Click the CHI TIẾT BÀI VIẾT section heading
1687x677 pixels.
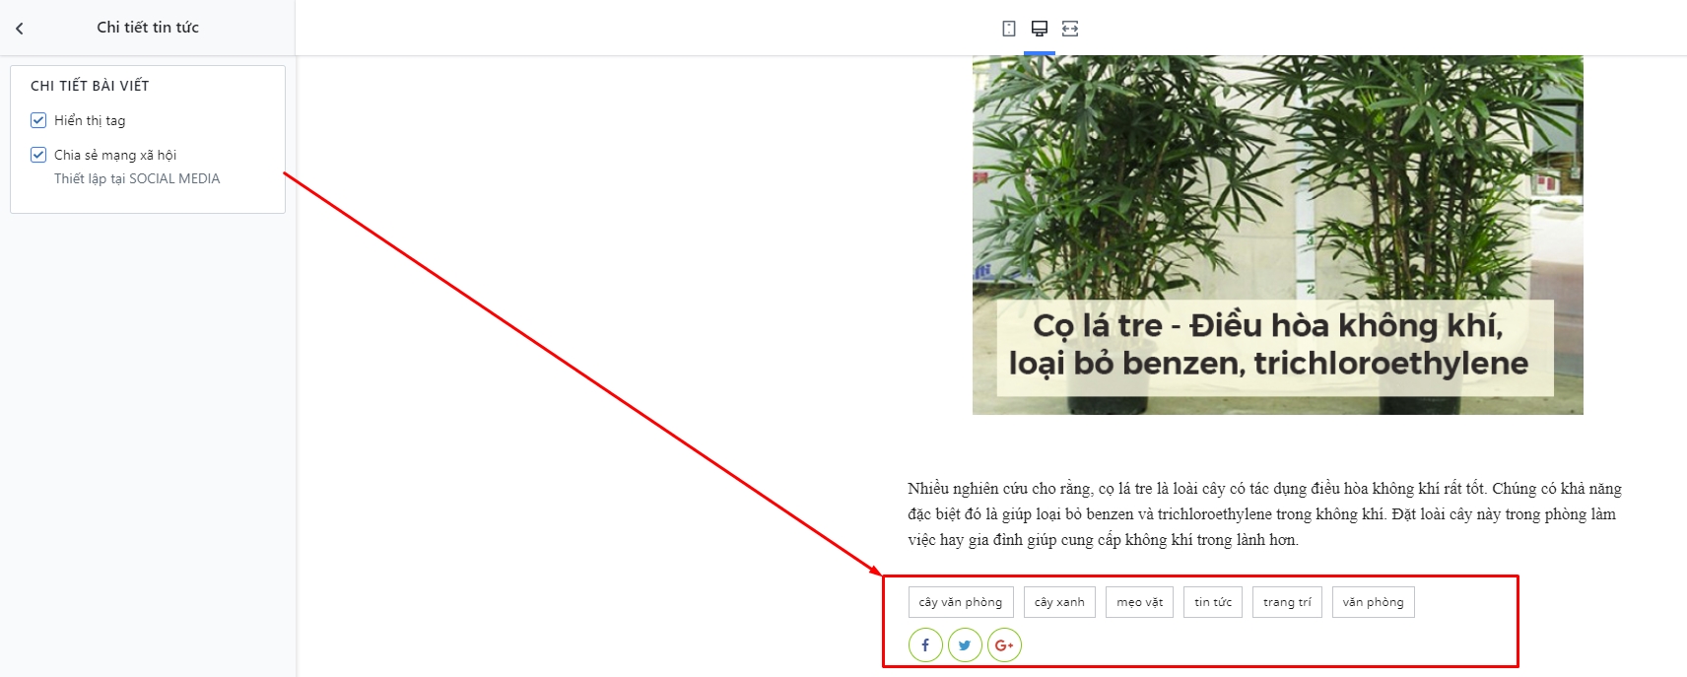click(90, 86)
